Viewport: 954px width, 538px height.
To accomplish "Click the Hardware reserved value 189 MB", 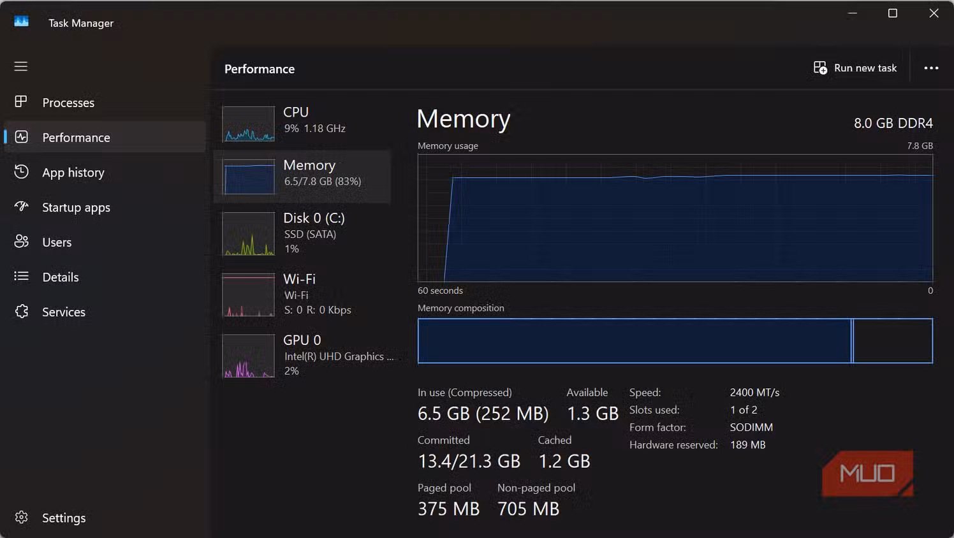I will pyautogui.click(x=747, y=445).
